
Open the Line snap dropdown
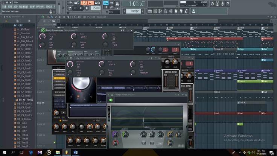114,12
